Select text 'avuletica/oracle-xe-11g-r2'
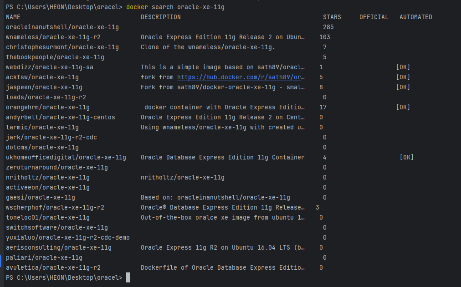 (x=53, y=267)
